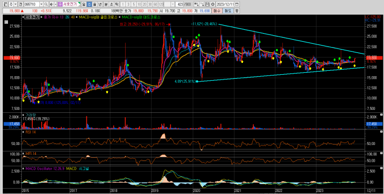Choose the 30 interval button
The height and width of the screenshot is (194, 384).
[x=150, y=4]
